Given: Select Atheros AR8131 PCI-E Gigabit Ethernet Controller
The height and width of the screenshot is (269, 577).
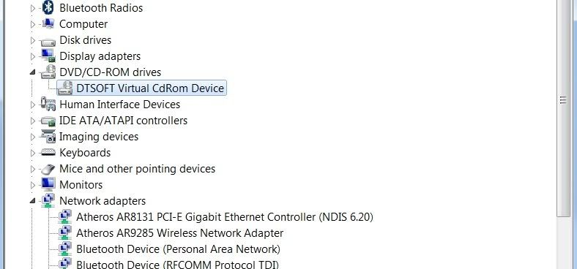Looking at the screenshot, I should pos(225,217).
